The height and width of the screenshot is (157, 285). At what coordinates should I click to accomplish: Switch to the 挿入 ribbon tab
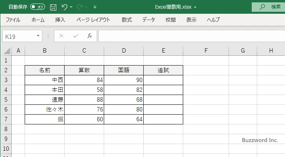coord(60,20)
